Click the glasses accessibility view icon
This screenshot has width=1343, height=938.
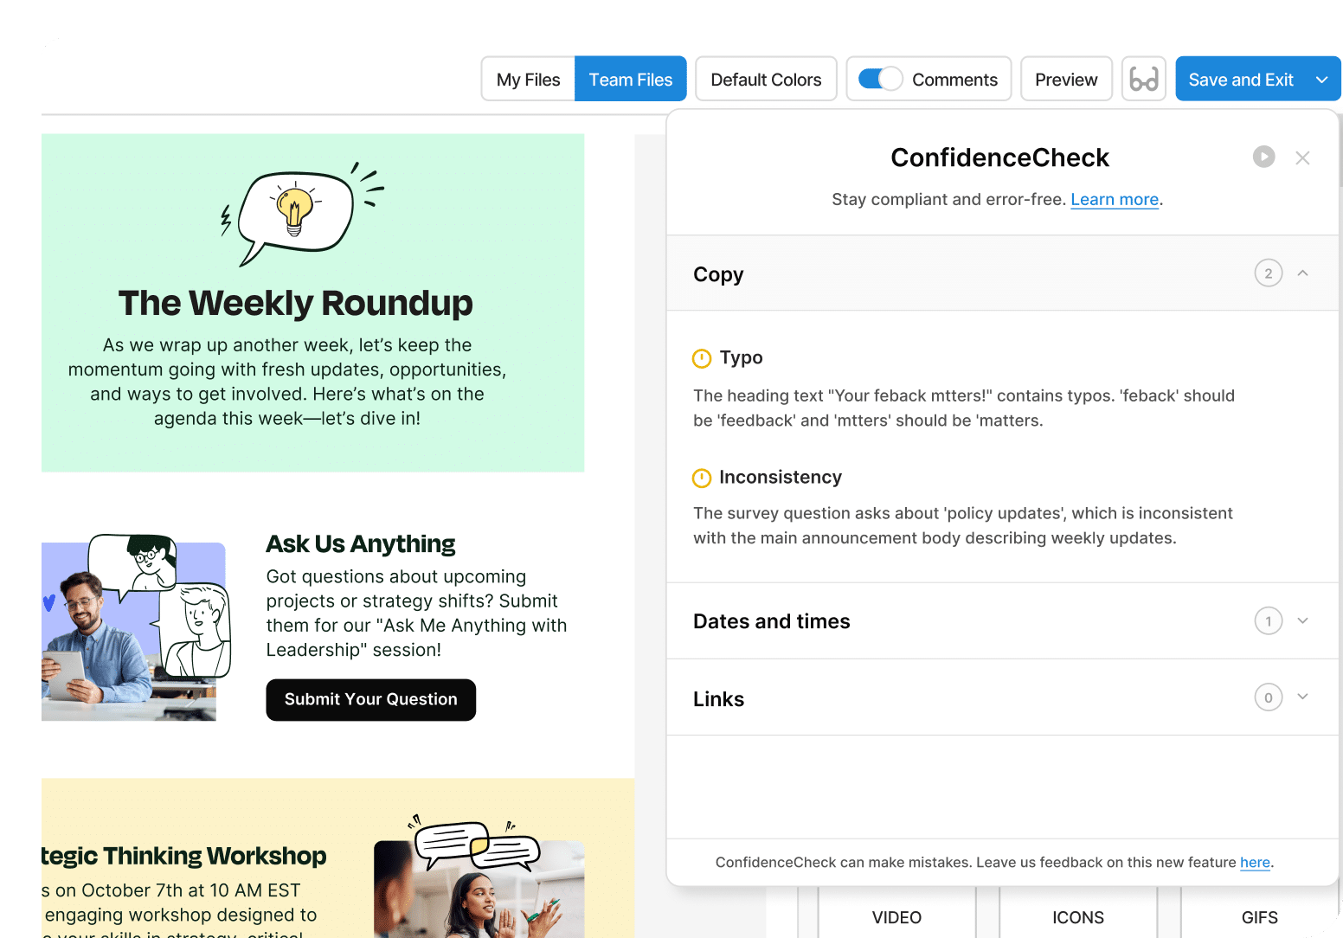click(1143, 80)
